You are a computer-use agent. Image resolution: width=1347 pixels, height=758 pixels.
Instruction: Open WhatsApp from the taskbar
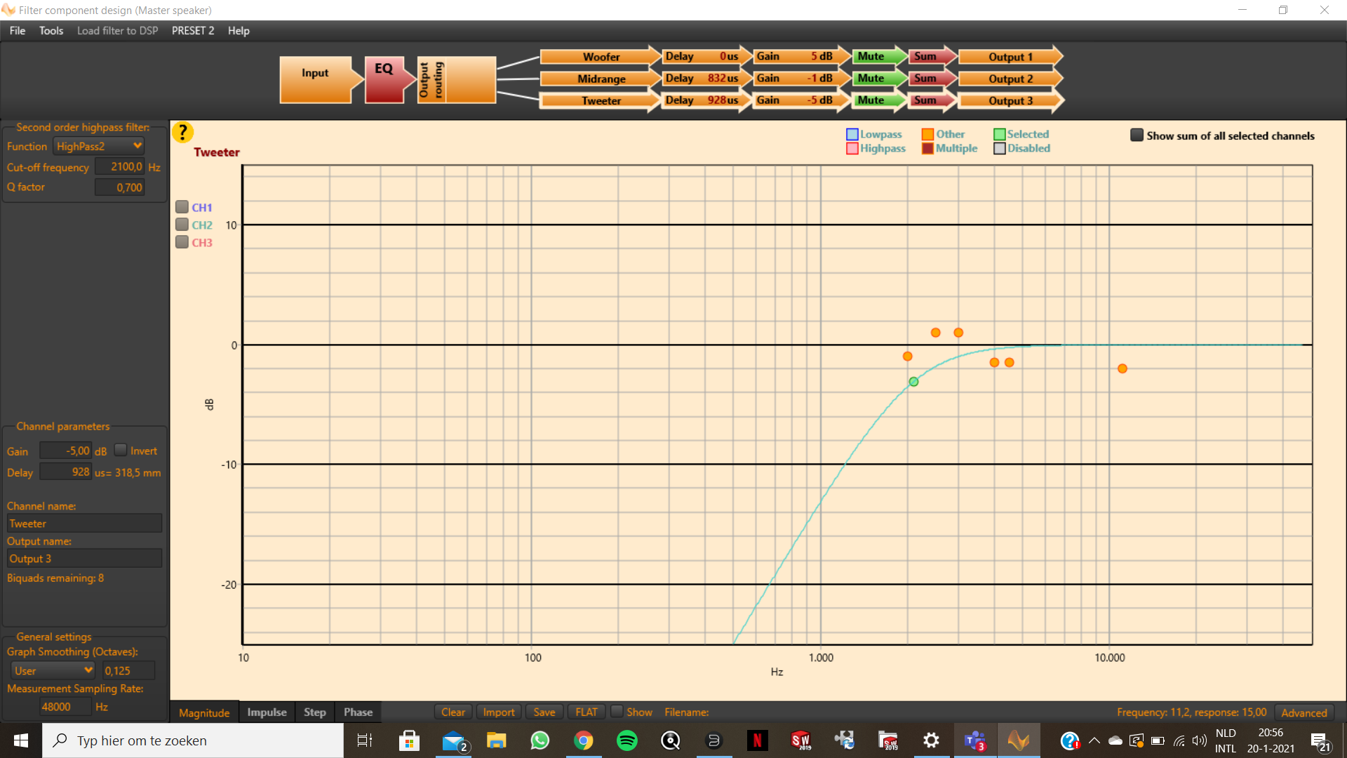point(540,740)
